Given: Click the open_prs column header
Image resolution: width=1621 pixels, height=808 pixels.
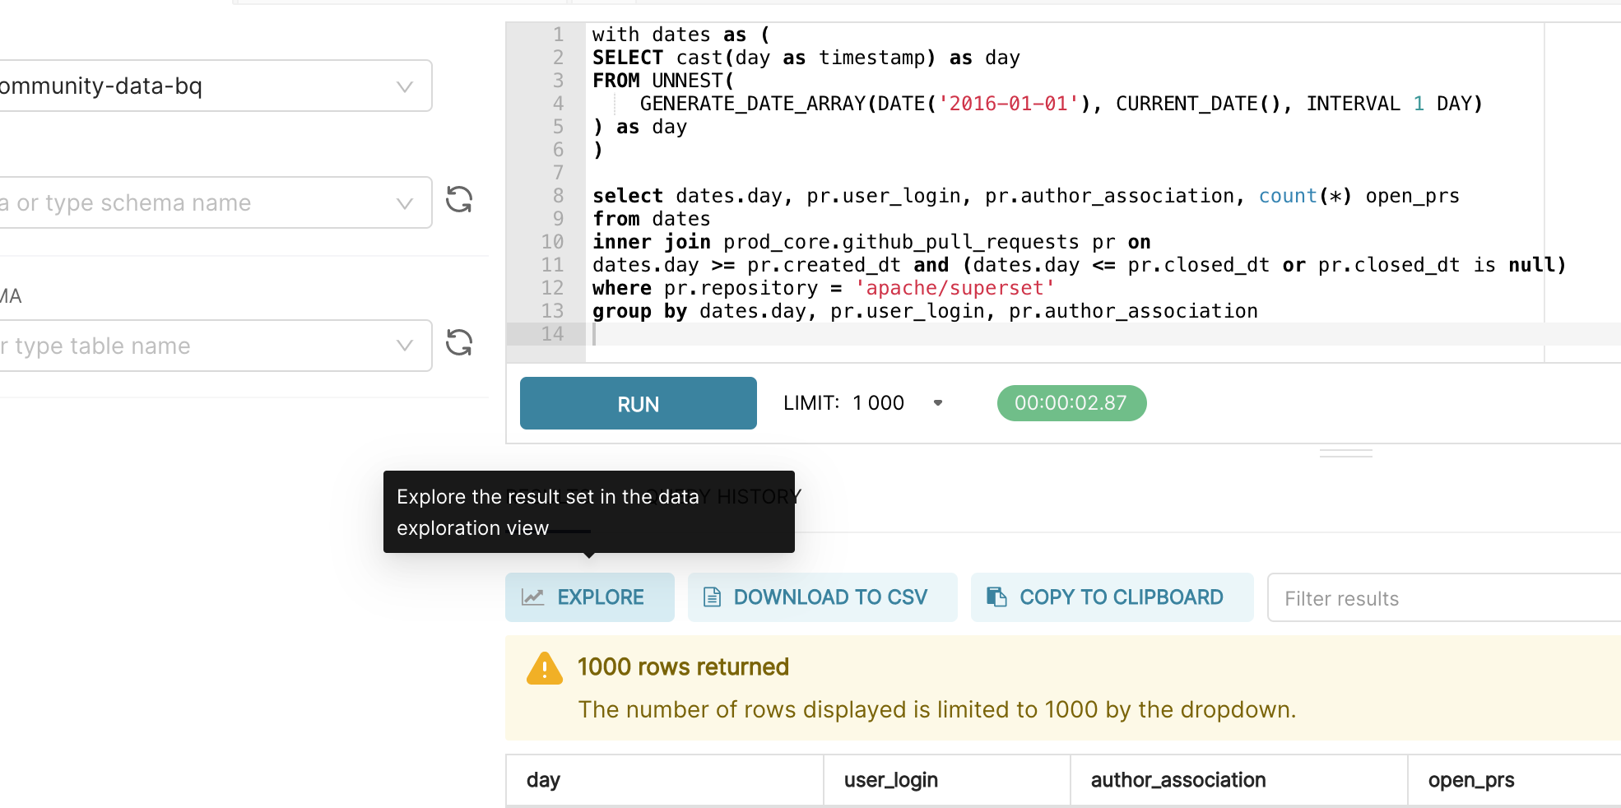Looking at the screenshot, I should tap(1470, 779).
